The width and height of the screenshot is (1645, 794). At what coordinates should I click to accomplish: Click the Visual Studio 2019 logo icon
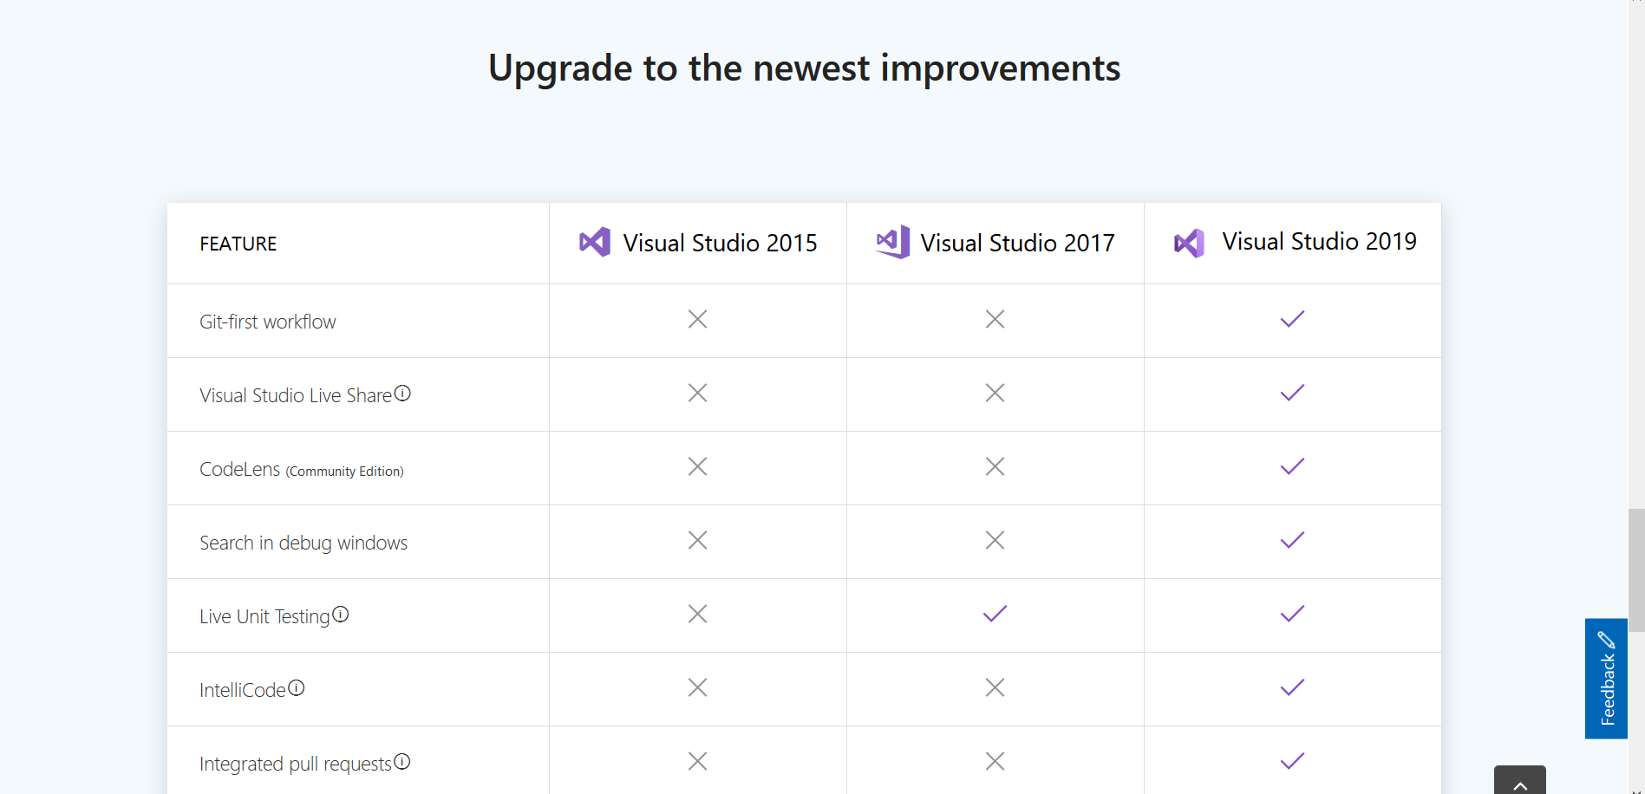coord(1190,243)
